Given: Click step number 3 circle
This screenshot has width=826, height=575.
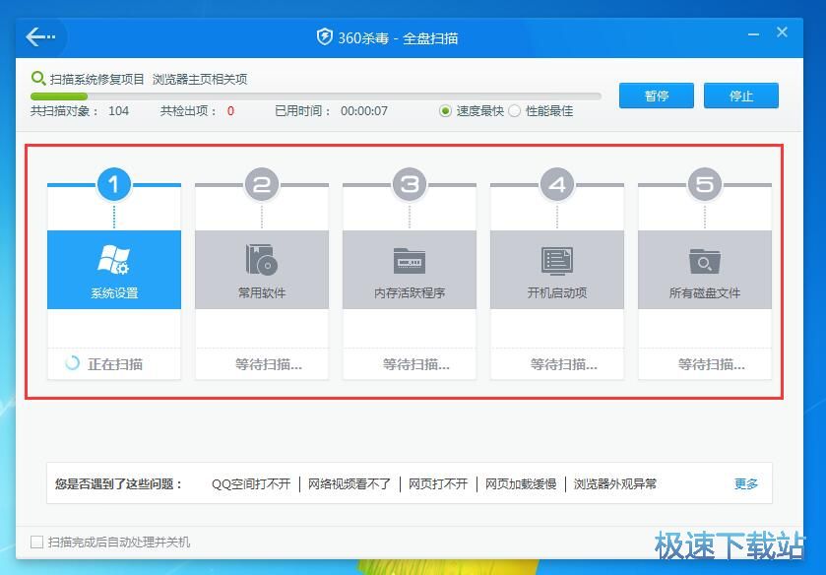Looking at the screenshot, I should click(x=410, y=184).
